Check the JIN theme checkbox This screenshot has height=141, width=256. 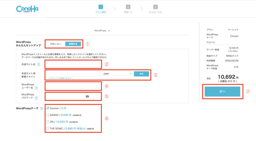pyautogui.click(x=47, y=122)
